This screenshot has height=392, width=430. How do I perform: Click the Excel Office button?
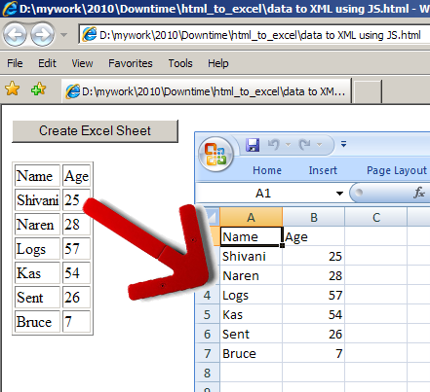point(215,154)
